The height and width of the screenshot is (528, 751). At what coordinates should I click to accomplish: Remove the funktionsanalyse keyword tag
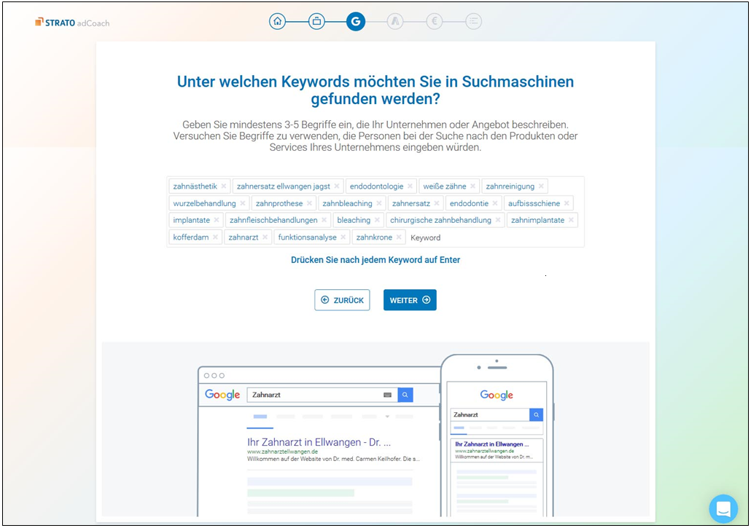coord(343,237)
